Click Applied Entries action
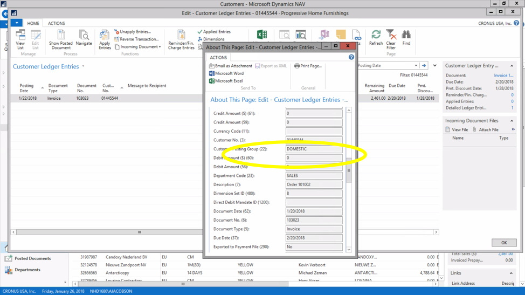The width and height of the screenshot is (525, 295). click(x=214, y=32)
